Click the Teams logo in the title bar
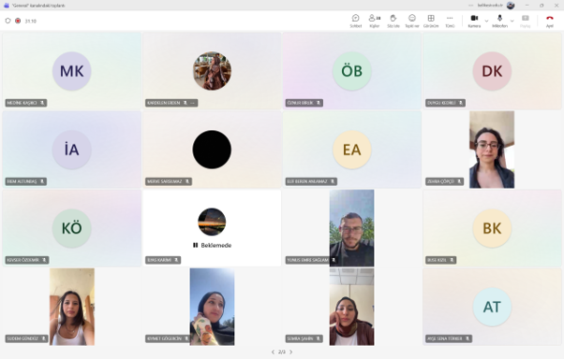The width and height of the screenshot is (564, 359). 7,6
